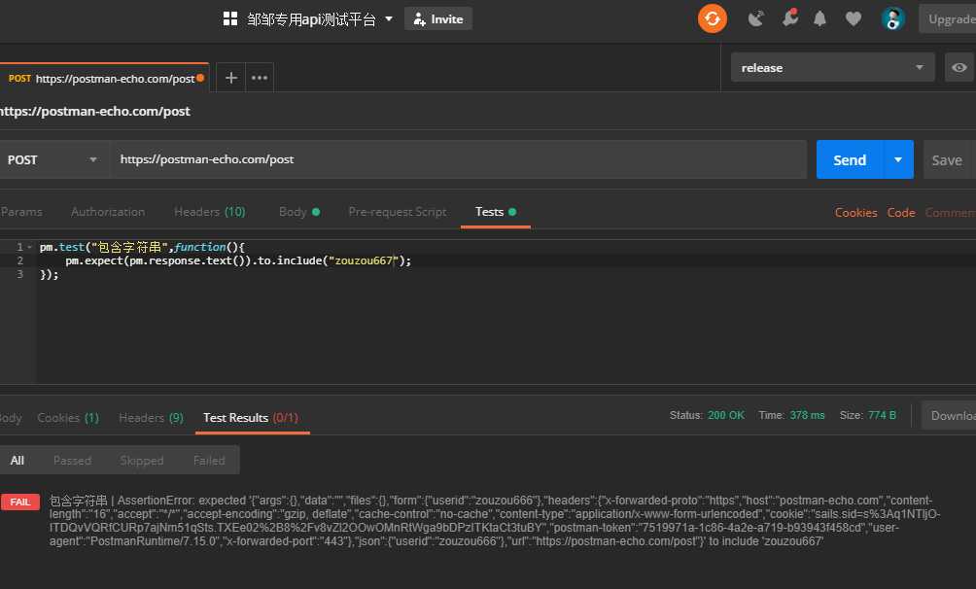Collapse the code fold arrow on line 1
This screenshot has width=976, height=589.
pyautogui.click(x=29, y=247)
